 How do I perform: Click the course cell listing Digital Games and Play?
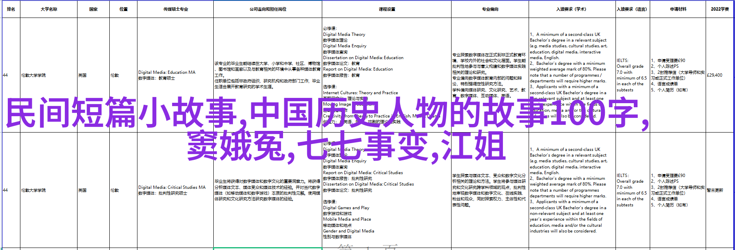[387, 190]
